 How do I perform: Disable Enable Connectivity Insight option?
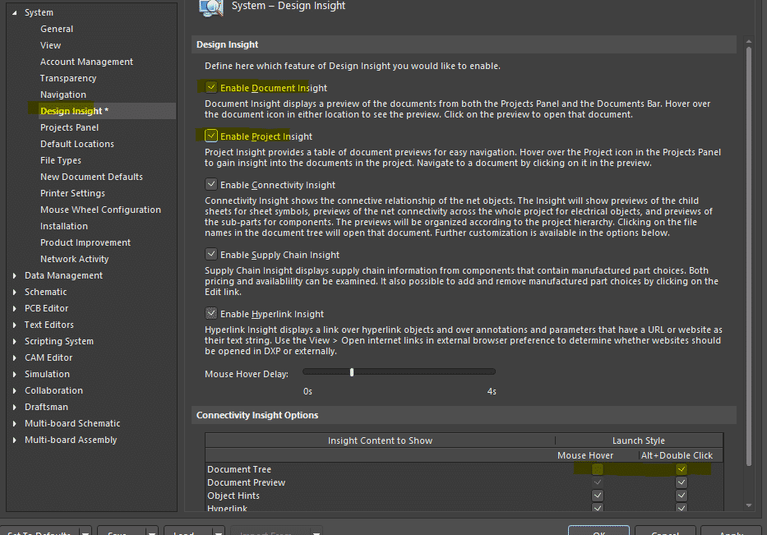click(x=212, y=185)
